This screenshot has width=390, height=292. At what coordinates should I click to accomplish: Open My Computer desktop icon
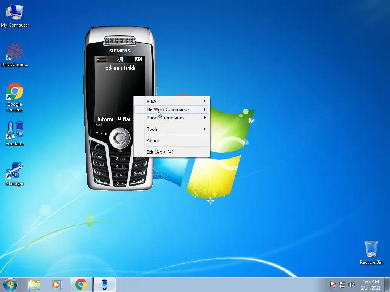[x=15, y=16]
